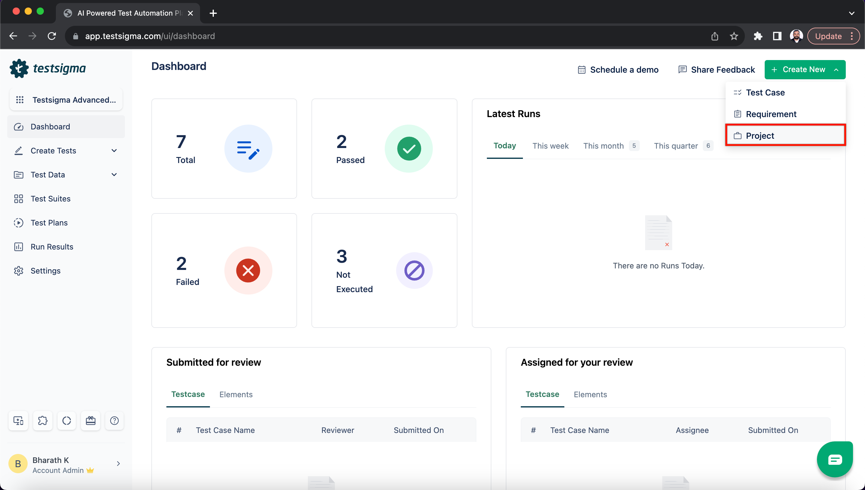The height and width of the screenshot is (490, 865).
Task: Open the Testsigma Advanced project switcher
Action: point(66,100)
